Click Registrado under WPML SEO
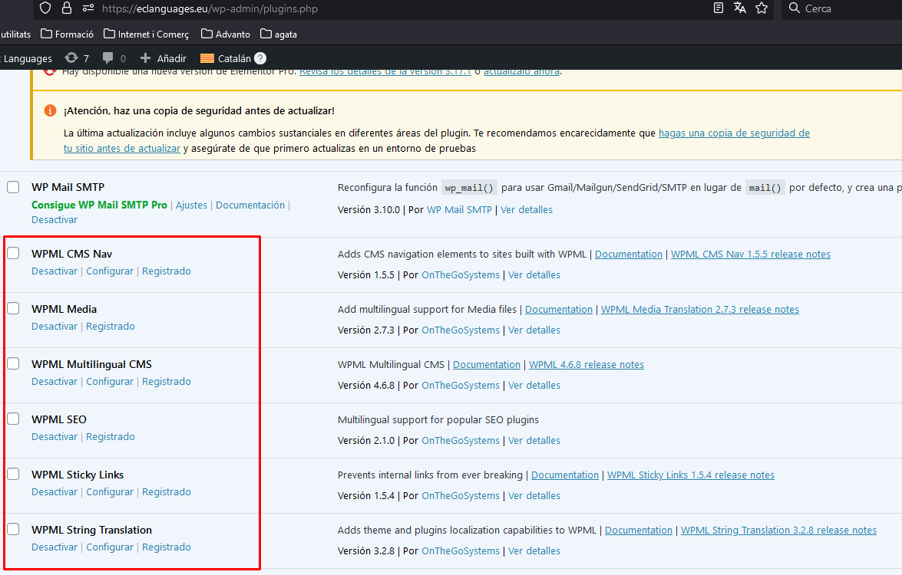The height and width of the screenshot is (575, 902). tap(111, 436)
